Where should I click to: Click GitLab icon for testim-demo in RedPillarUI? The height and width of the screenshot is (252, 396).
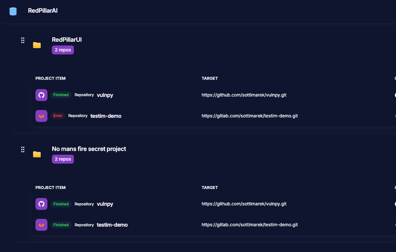[x=41, y=116]
